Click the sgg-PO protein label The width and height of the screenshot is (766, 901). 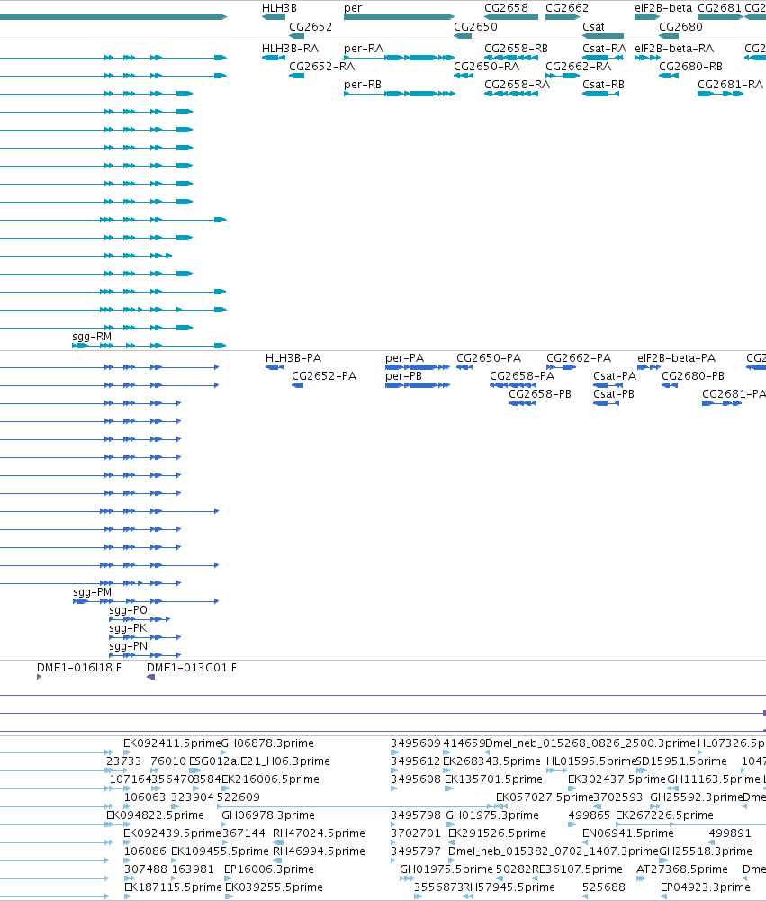[128, 610]
